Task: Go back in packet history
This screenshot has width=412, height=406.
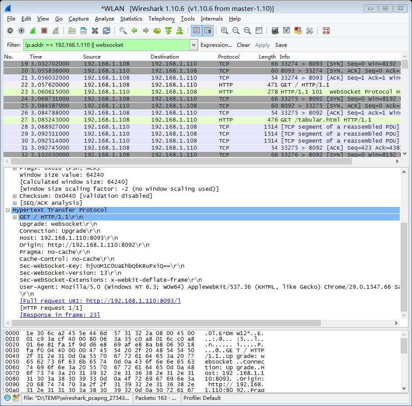Action: pyautogui.click(x=134, y=31)
